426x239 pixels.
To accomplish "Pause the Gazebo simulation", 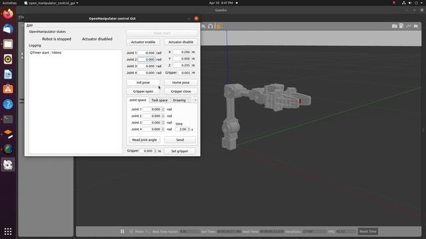I will pyautogui.click(x=122, y=232).
